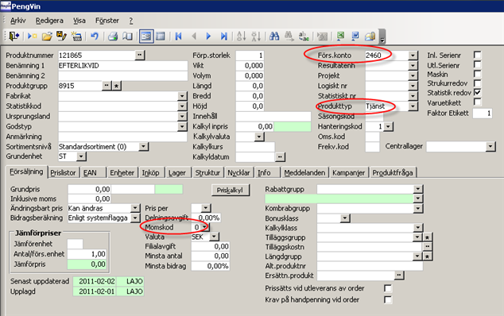
Task: Click the Produktgrupp star button
Action: click(x=116, y=86)
